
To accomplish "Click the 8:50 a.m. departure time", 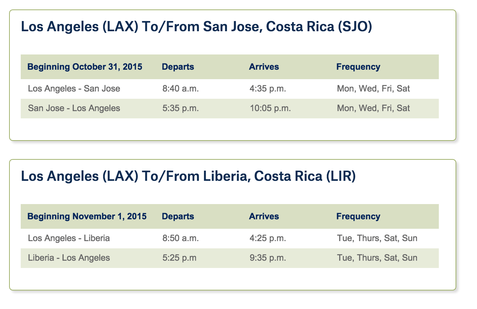I will (x=181, y=238).
